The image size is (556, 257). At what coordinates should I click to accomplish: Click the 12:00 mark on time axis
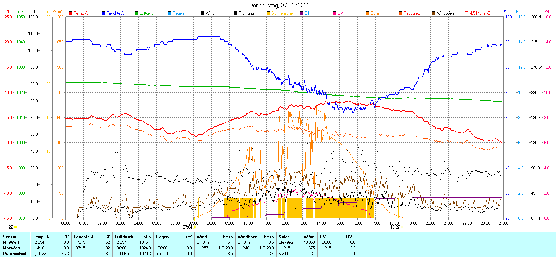(284, 223)
